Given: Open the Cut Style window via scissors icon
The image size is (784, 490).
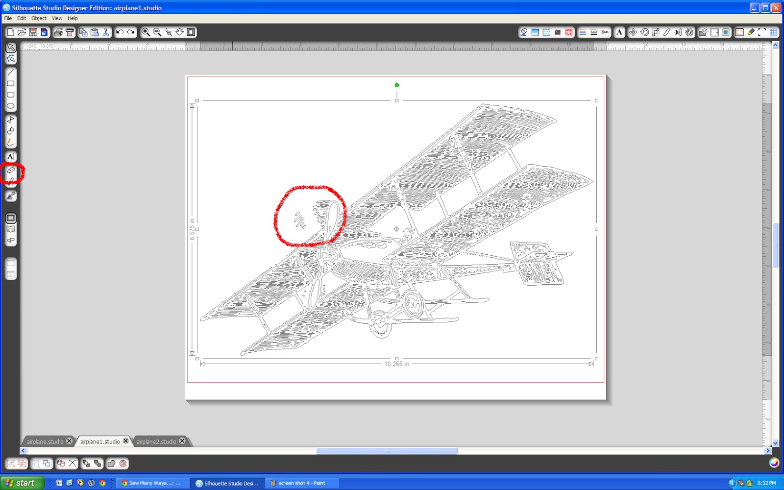Looking at the screenshot, I should pyautogui.click(x=606, y=32).
